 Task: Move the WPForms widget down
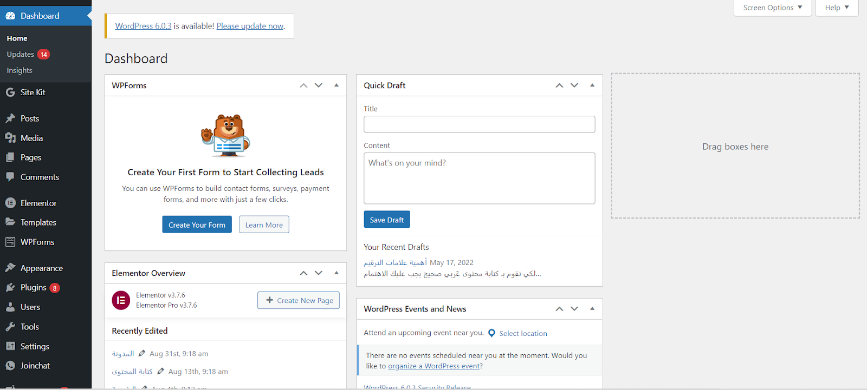point(319,85)
